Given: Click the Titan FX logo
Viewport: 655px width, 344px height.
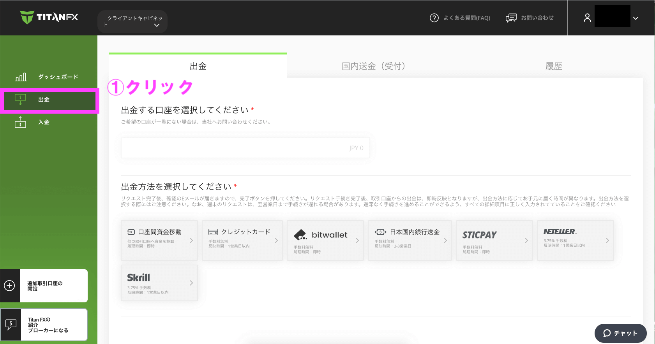Looking at the screenshot, I should click(x=49, y=17).
